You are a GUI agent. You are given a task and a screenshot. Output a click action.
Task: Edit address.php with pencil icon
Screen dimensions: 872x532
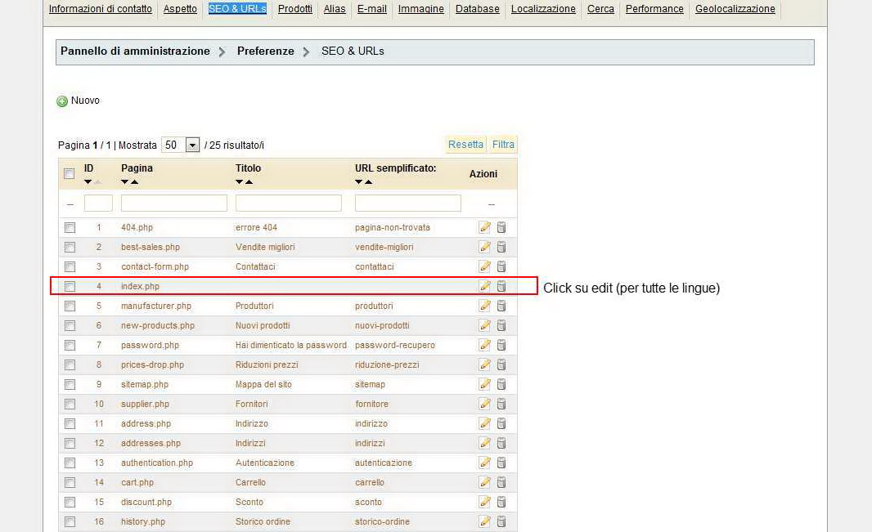(484, 423)
